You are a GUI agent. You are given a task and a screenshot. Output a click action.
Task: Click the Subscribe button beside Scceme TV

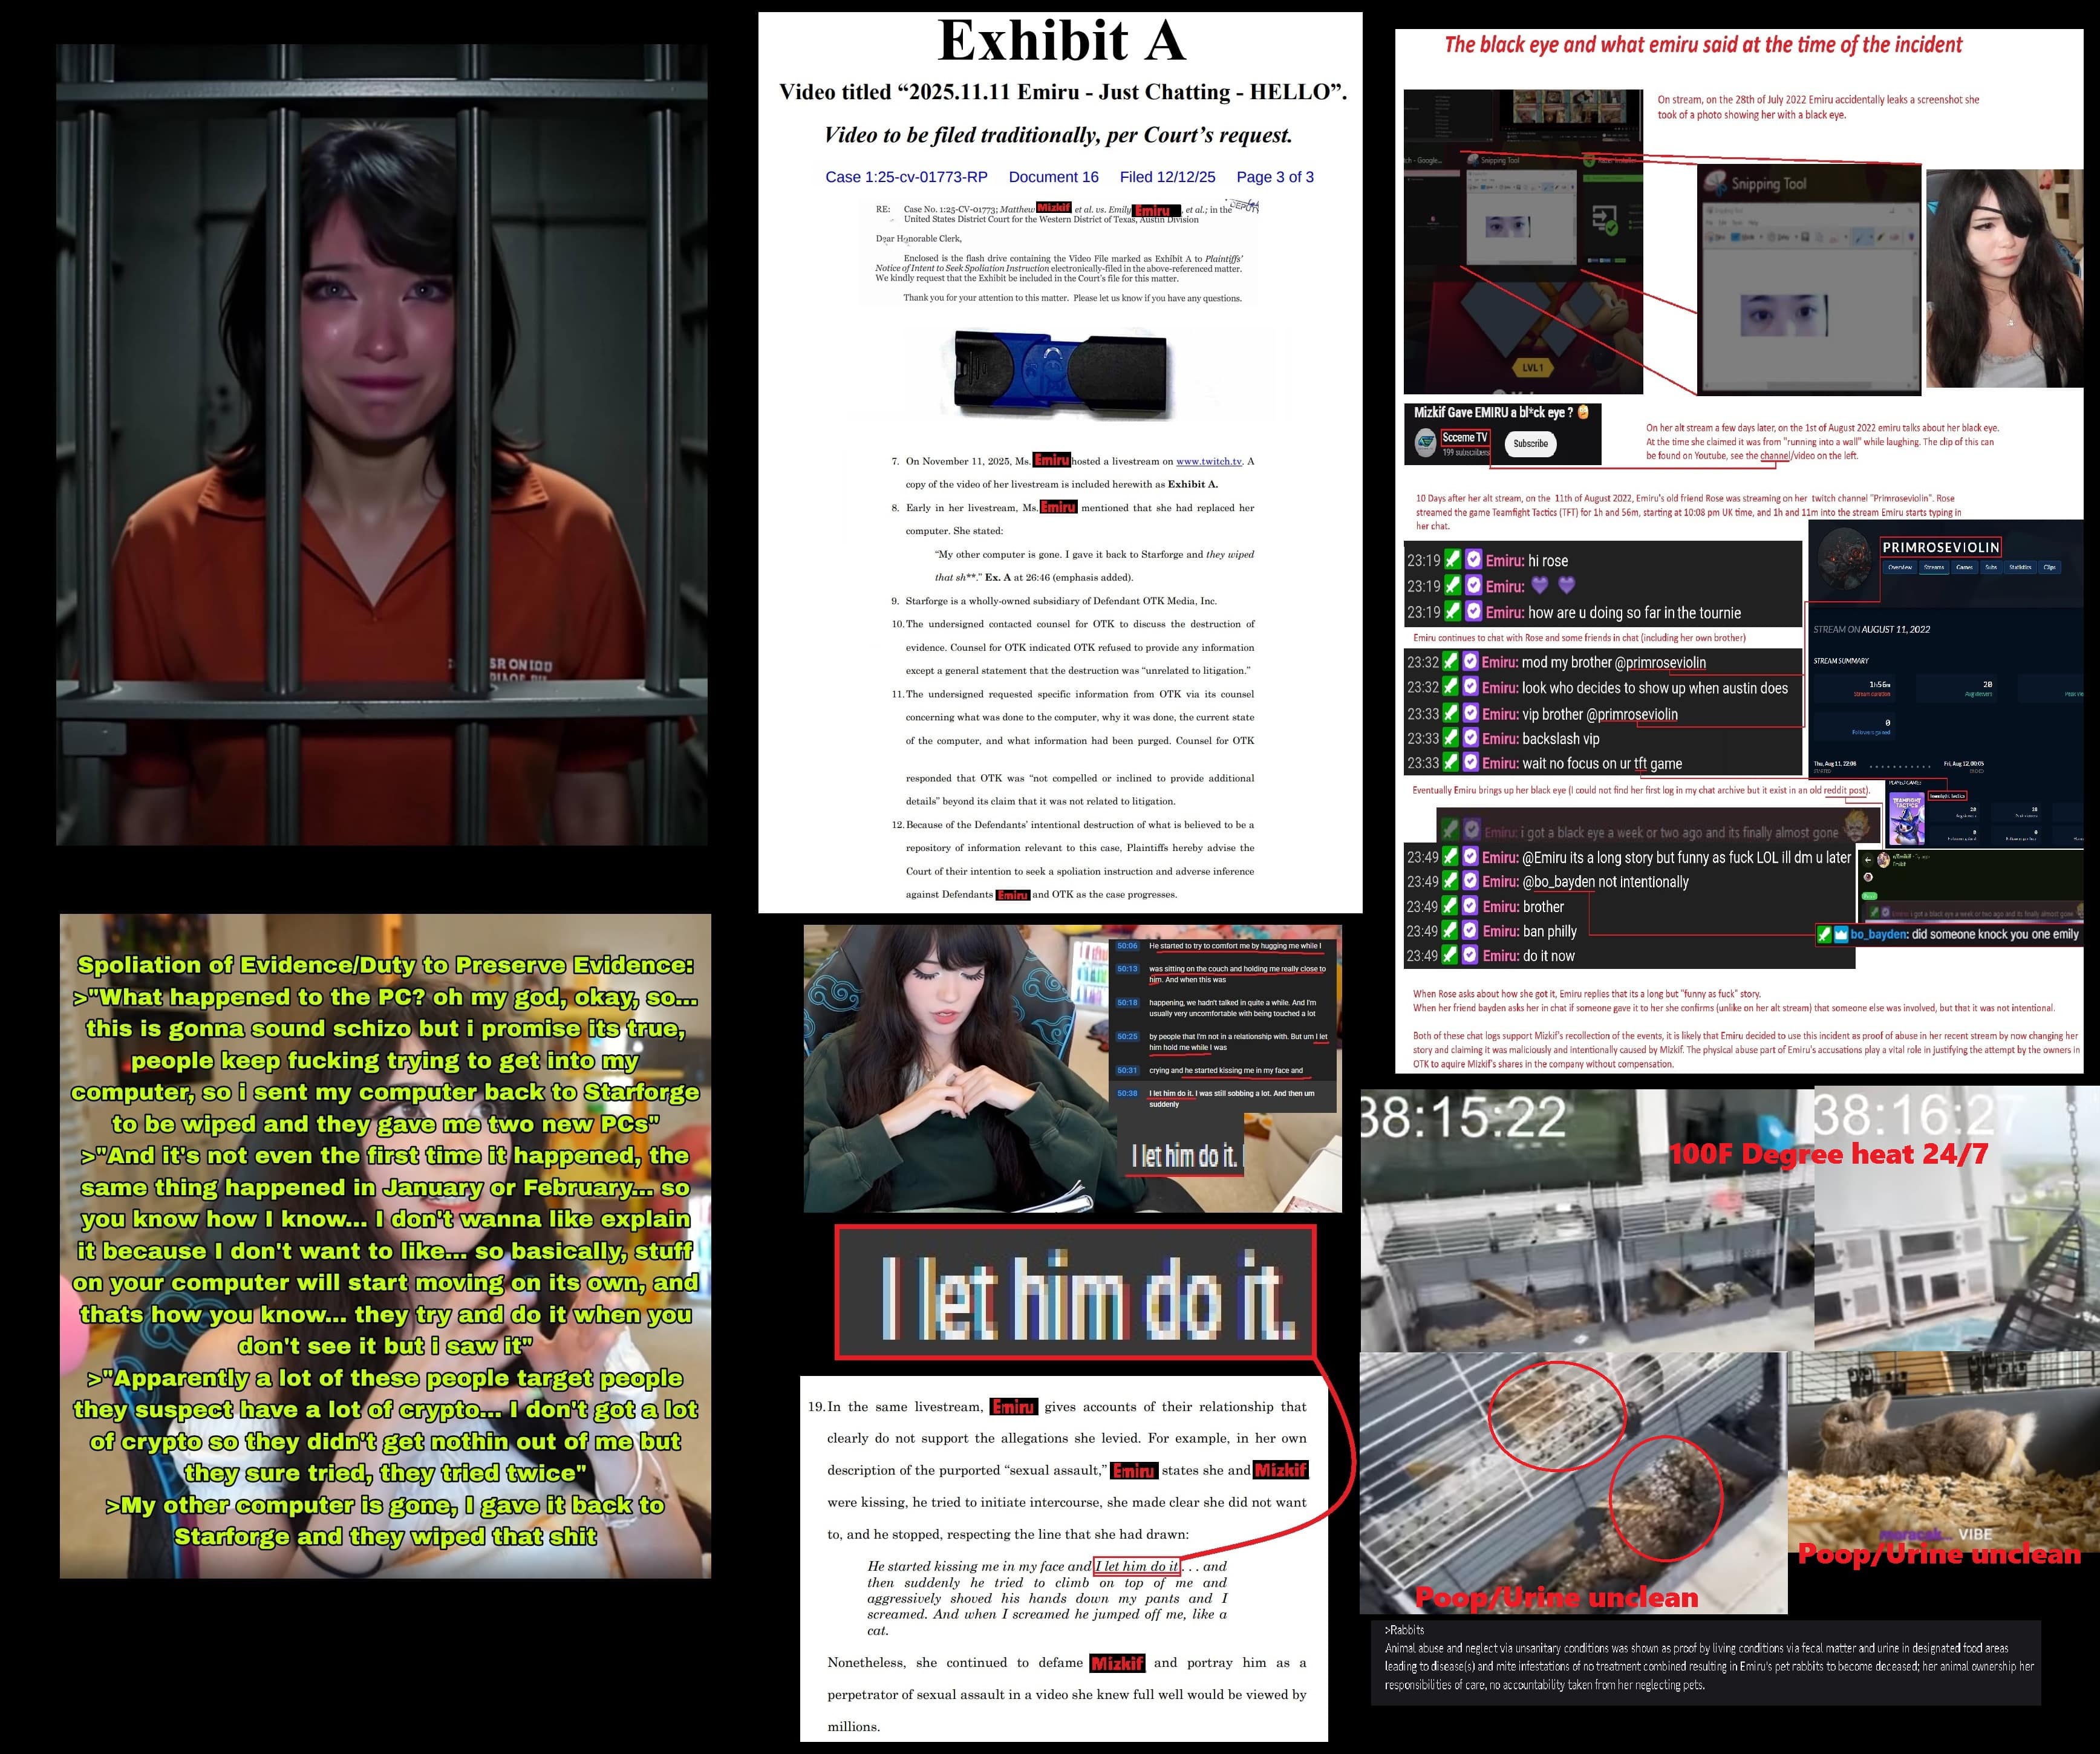pyautogui.click(x=1530, y=443)
